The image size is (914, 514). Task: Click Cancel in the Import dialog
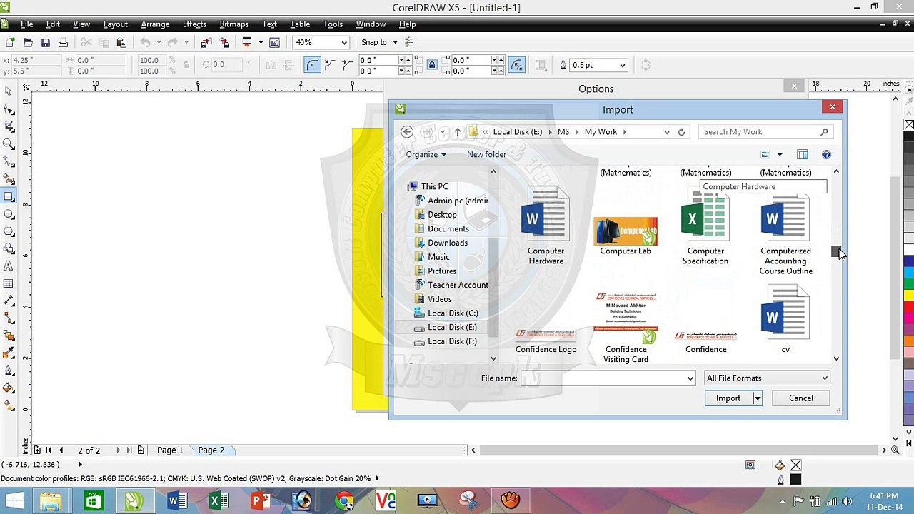coord(801,398)
